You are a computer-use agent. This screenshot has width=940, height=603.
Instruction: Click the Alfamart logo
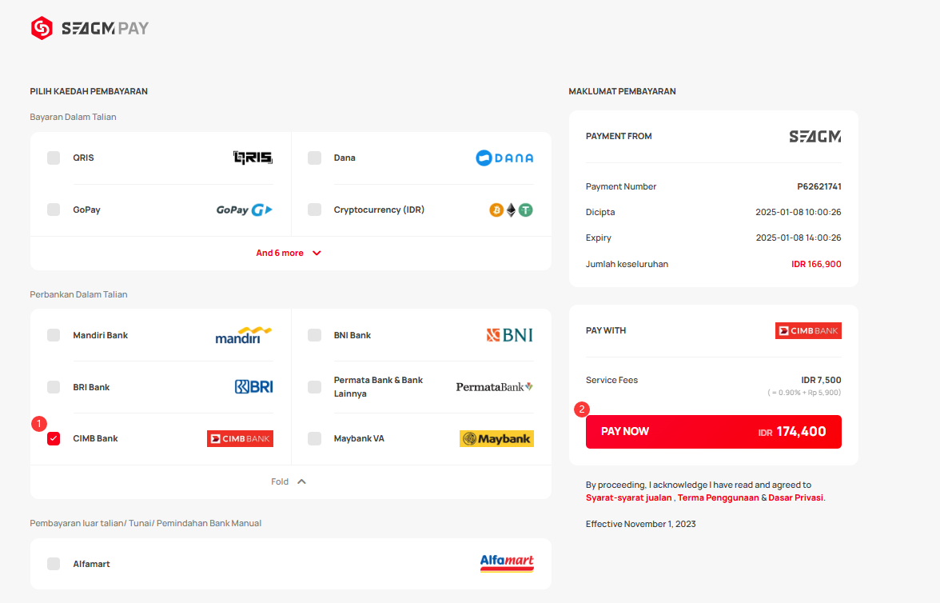[x=507, y=563]
